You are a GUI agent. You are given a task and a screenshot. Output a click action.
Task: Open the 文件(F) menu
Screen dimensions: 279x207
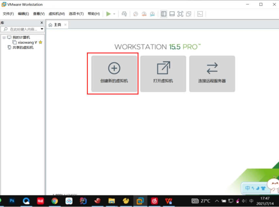point(8,14)
